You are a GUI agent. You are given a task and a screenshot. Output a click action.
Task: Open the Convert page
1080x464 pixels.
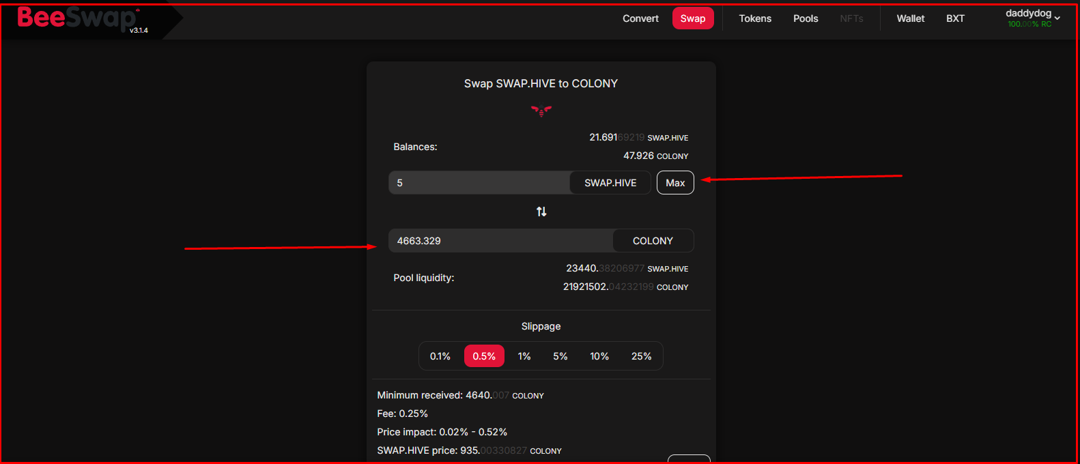click(x=640, y=18)
